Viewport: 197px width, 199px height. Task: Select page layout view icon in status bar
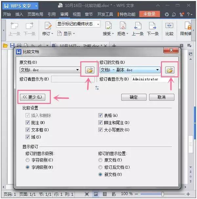click(96, 194)
